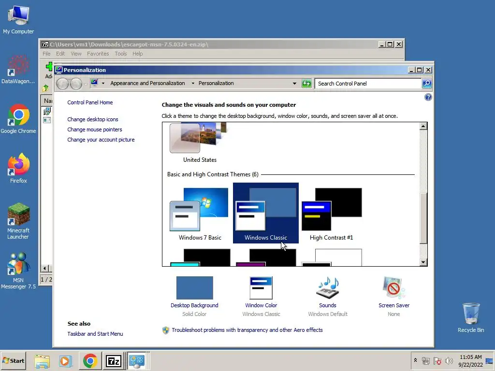Click the clock showing 11:05 AM
495x371 pixels.
(x=470, y=360)
